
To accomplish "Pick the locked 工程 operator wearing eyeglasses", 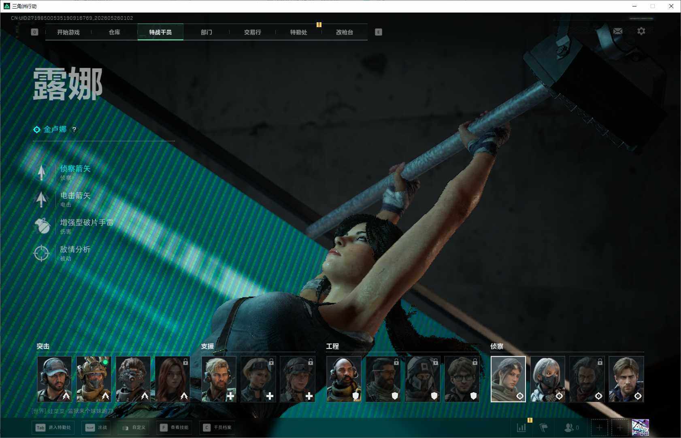I will point(462,379).
